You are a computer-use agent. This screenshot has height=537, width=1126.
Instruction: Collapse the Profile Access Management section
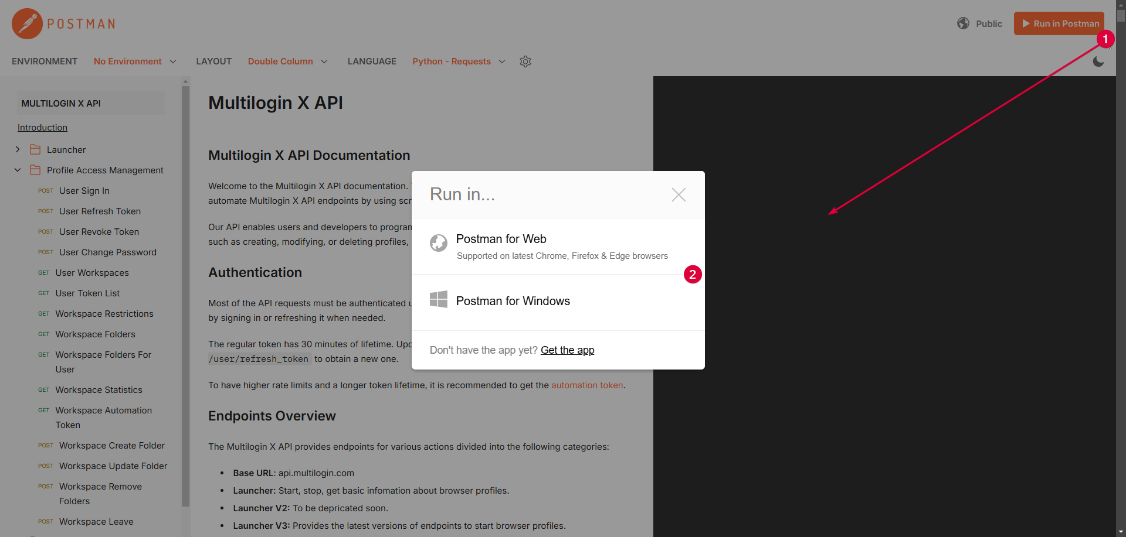coord(17,170)
